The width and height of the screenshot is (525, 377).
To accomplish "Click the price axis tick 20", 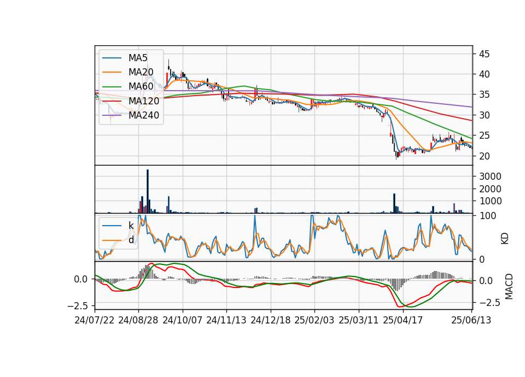I will pyautogui.click(x=484, y=156).
